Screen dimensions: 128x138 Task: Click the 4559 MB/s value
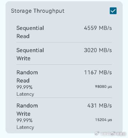coord(98,28)
